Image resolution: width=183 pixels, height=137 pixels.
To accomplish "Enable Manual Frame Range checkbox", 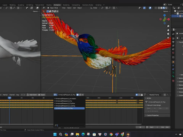I will (146, 105).
